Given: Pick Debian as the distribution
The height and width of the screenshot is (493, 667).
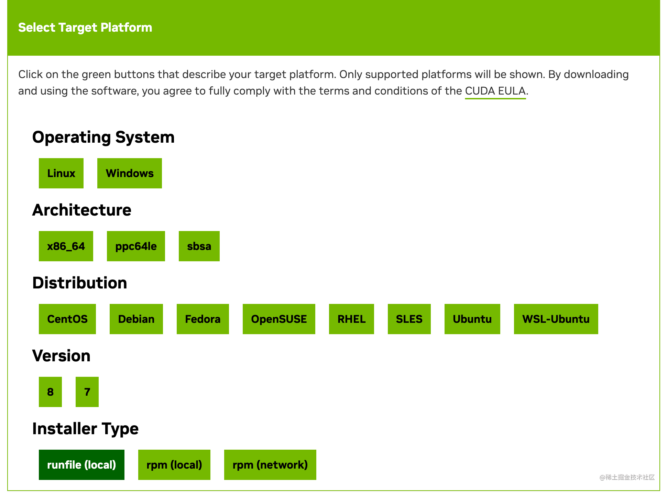Looking at the screenshot, I should coord(136,319).
